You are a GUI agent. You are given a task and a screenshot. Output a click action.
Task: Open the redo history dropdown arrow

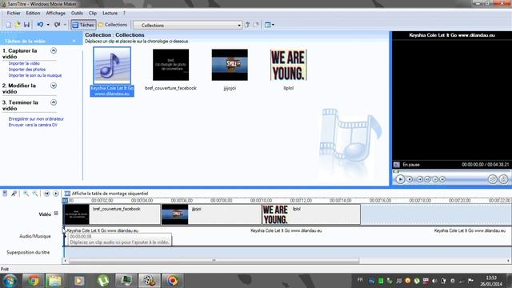point(65,25)
